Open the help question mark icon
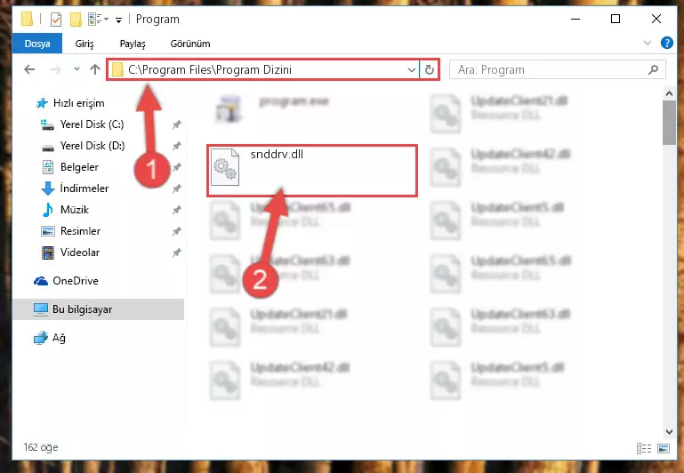 coord(666,43)
